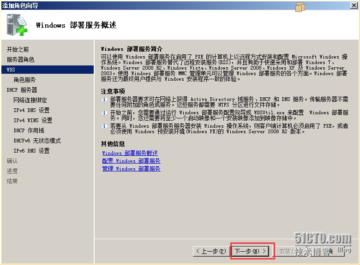This screenshot has width=360, height=265.
Task: Open the 角色服务 step under WDS
Action: pyautogui.click(x=24, y=80)
